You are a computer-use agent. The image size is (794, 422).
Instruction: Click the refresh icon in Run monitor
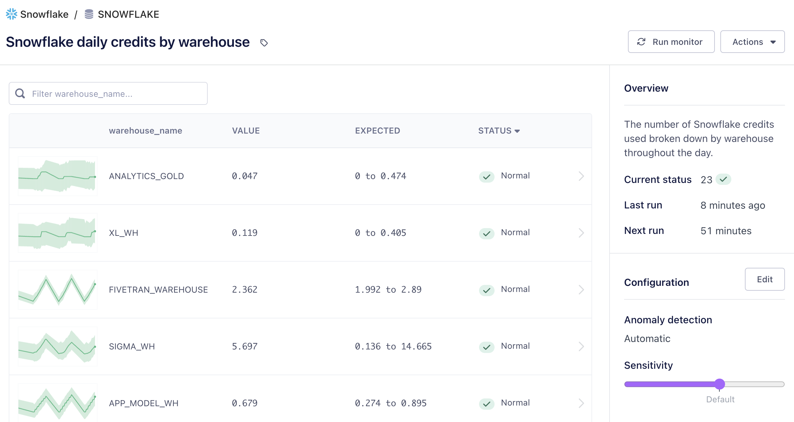[641, 42]
